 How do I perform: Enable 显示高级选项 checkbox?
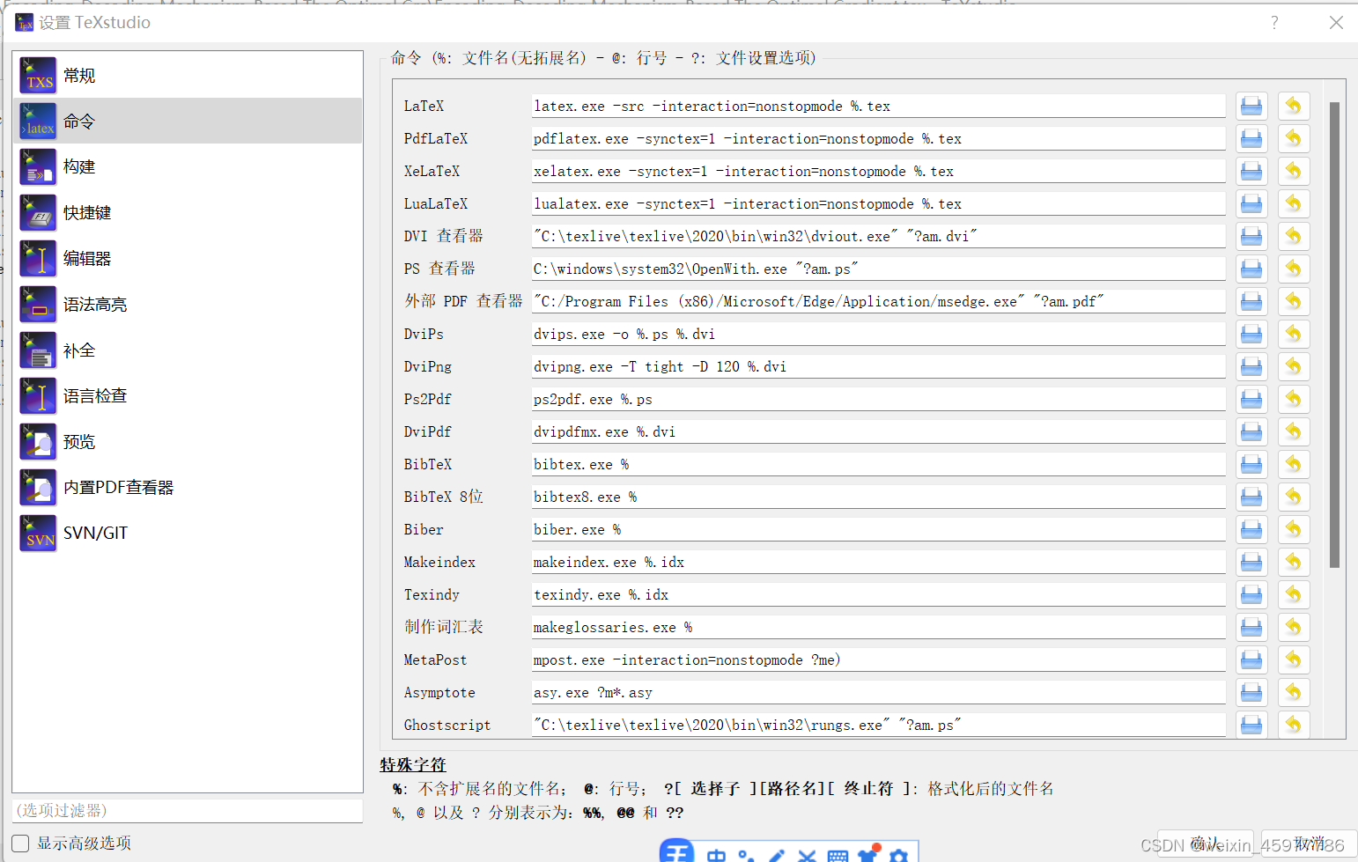[19, 843]
